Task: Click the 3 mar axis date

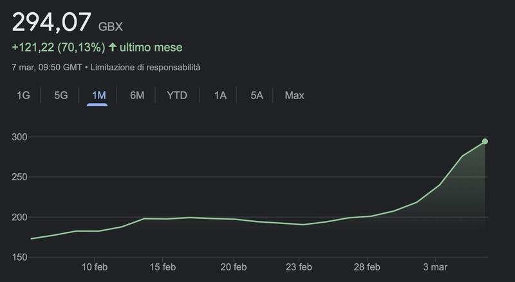Action: [435, 267]
